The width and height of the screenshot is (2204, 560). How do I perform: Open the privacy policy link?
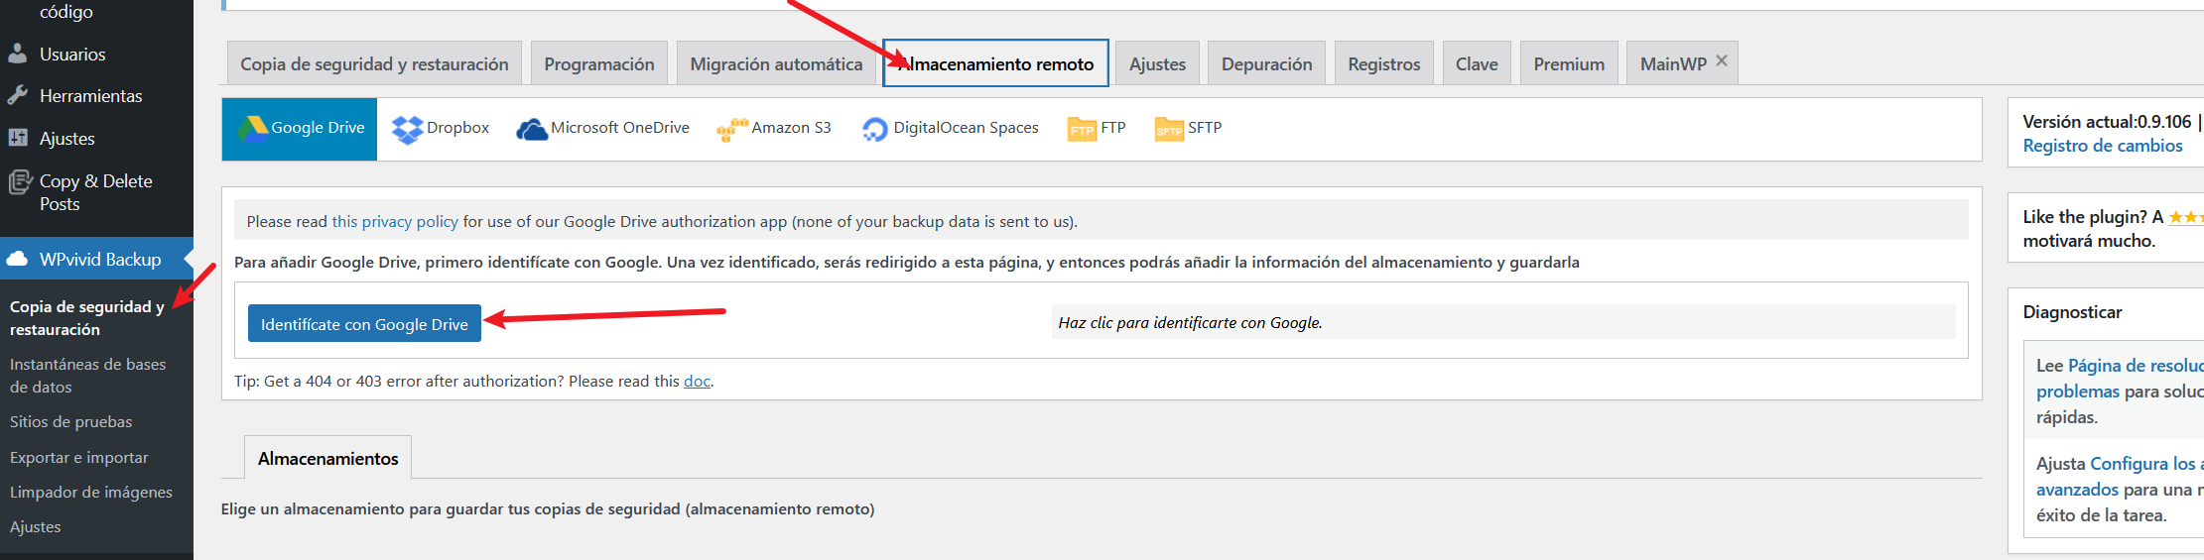(x=395, y=222)
